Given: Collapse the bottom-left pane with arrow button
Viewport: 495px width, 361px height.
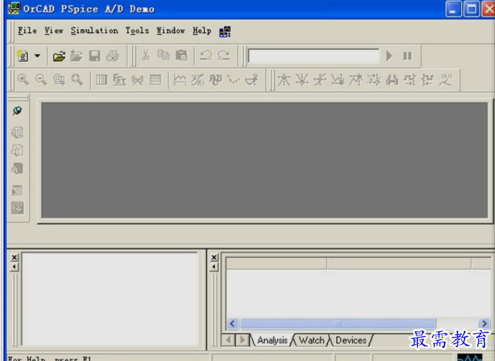Looking at the screenshot, I should pyautogui.click(x=15, y=267).
